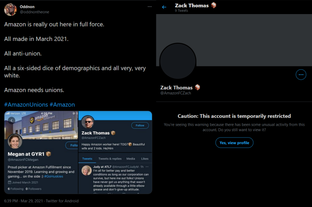Click Megan at GYR1 avatar photo
Image resolution: width=312 pixels, height=207 pixels.
pos(15,142)
